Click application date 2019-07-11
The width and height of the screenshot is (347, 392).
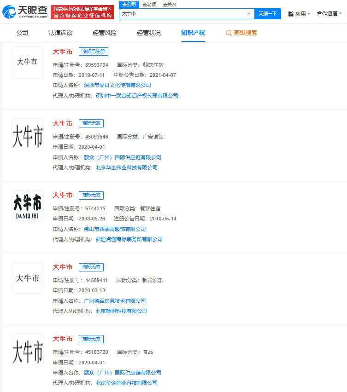pos(91,75)
